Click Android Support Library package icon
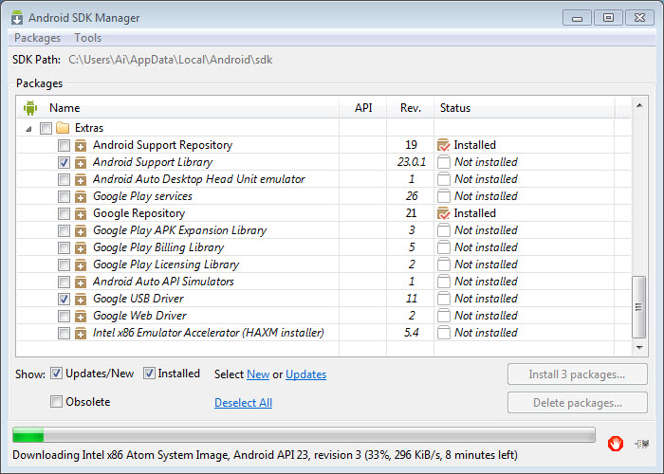 click(x=81, y=162)
